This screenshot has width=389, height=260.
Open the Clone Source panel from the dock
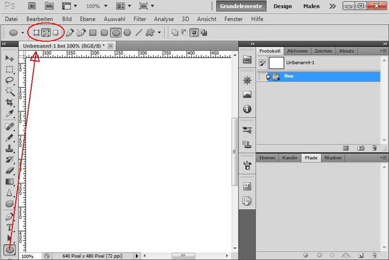tap(247, 144)
